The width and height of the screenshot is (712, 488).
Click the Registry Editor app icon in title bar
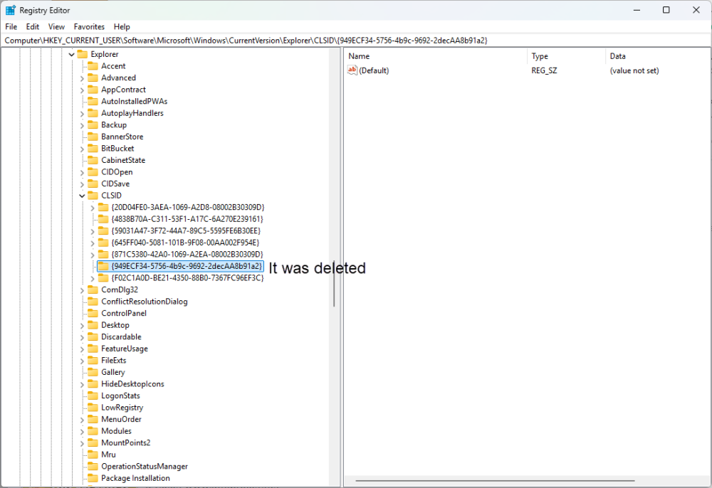[x=11, y=10]
